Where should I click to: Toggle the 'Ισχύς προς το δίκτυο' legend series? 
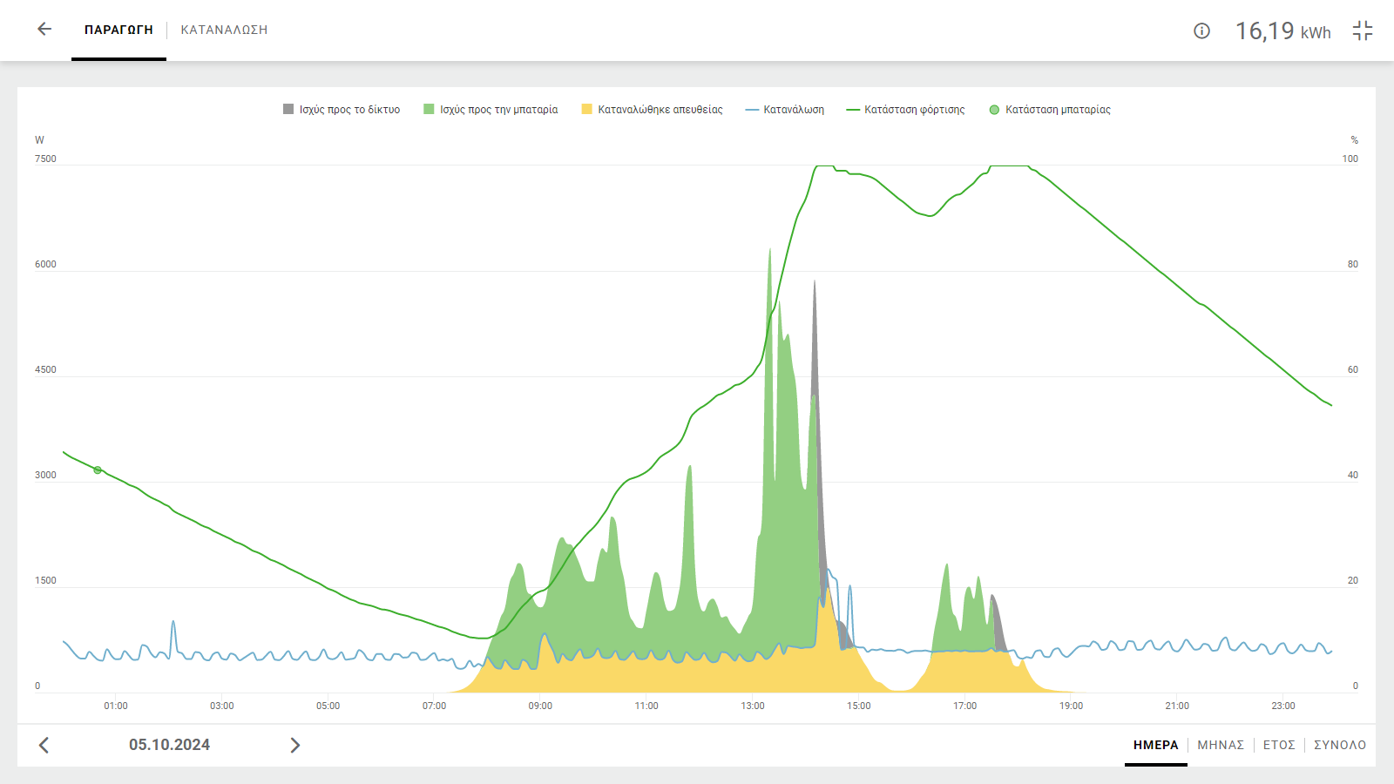[342, 110]
